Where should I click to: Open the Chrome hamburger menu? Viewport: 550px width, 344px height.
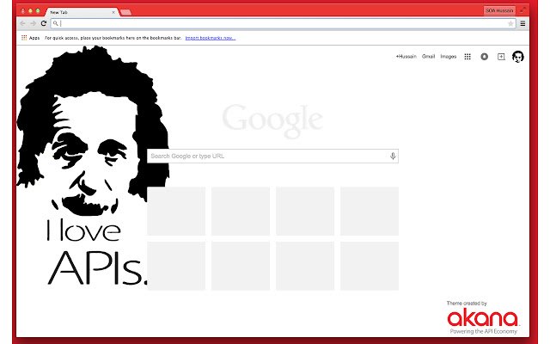pyautogui.click(x=522, y=23)
